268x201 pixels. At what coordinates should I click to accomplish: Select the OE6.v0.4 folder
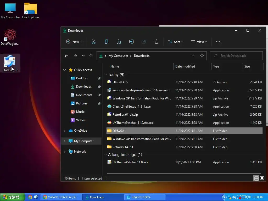[185, 131]
